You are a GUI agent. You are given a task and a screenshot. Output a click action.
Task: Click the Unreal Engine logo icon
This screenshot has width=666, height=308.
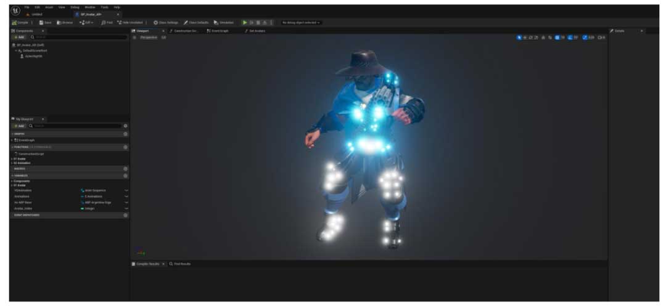15,10
